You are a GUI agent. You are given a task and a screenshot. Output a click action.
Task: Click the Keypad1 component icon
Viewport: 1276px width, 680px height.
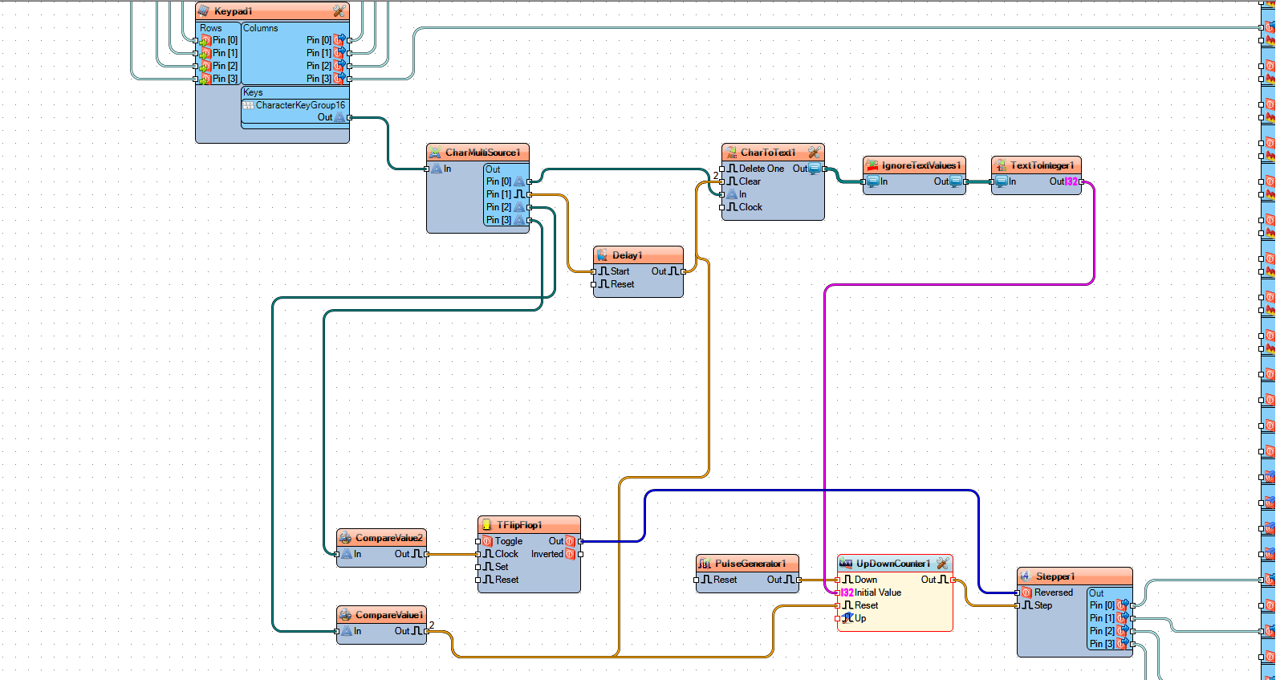pos(204,11)
